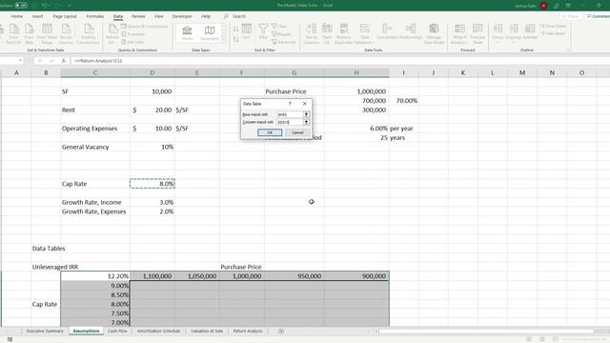Click OK in Data Table dialog
Image resolution: width=610 pixels, height=343 pixels.
[270, 132]
